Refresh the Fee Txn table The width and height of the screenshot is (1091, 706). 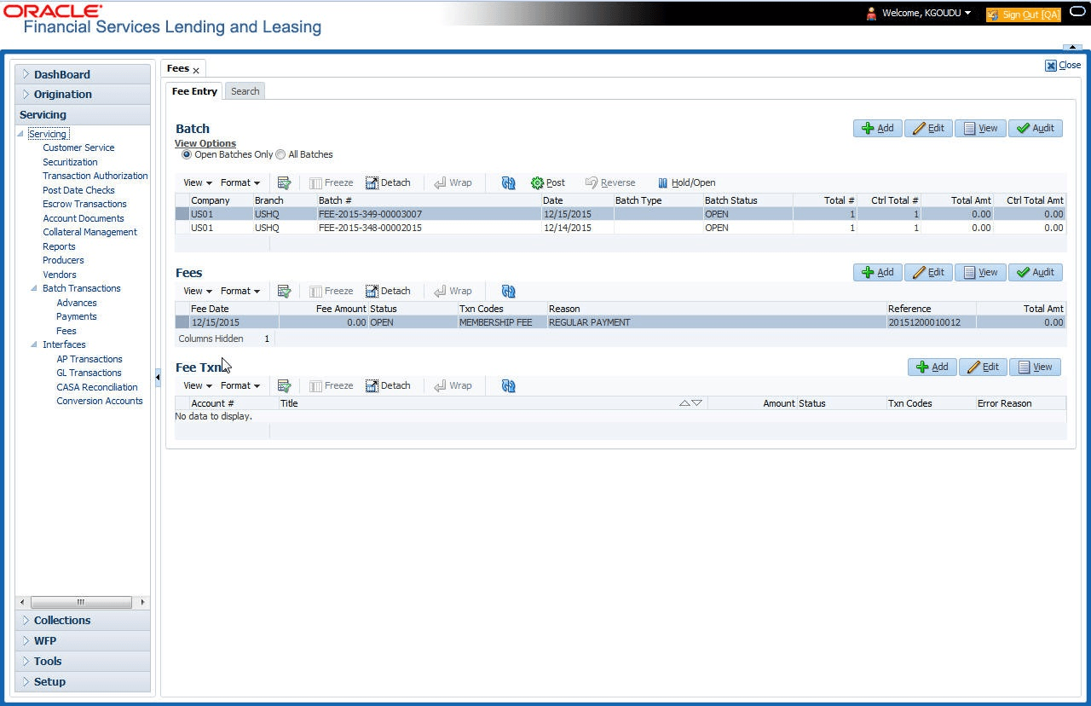[x=509, y=385]
